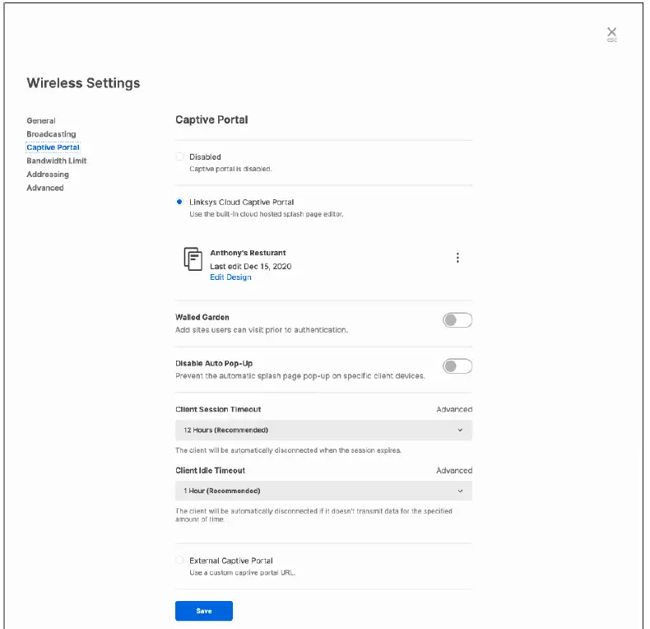Open the Broadcasting section
Viewport: 650px width, 629px height.
(51, 134)
